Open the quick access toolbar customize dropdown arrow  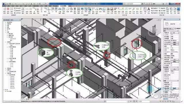48,4
